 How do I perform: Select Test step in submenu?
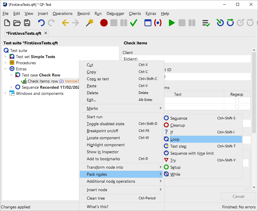click(203, 146)
